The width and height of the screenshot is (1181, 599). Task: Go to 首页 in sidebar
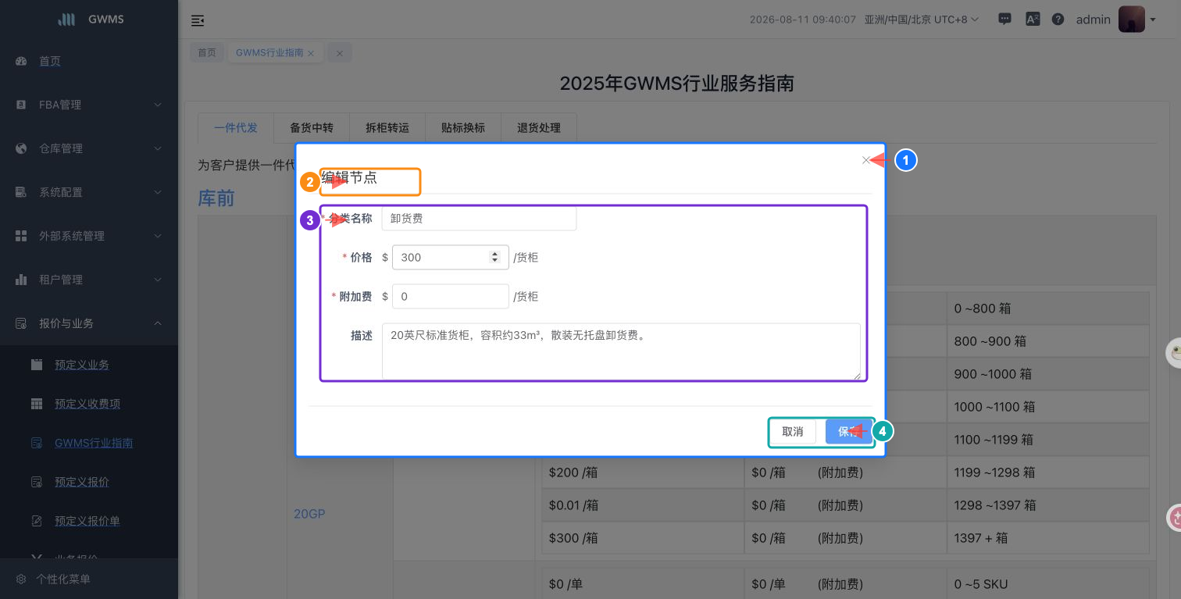pos(50,61)
